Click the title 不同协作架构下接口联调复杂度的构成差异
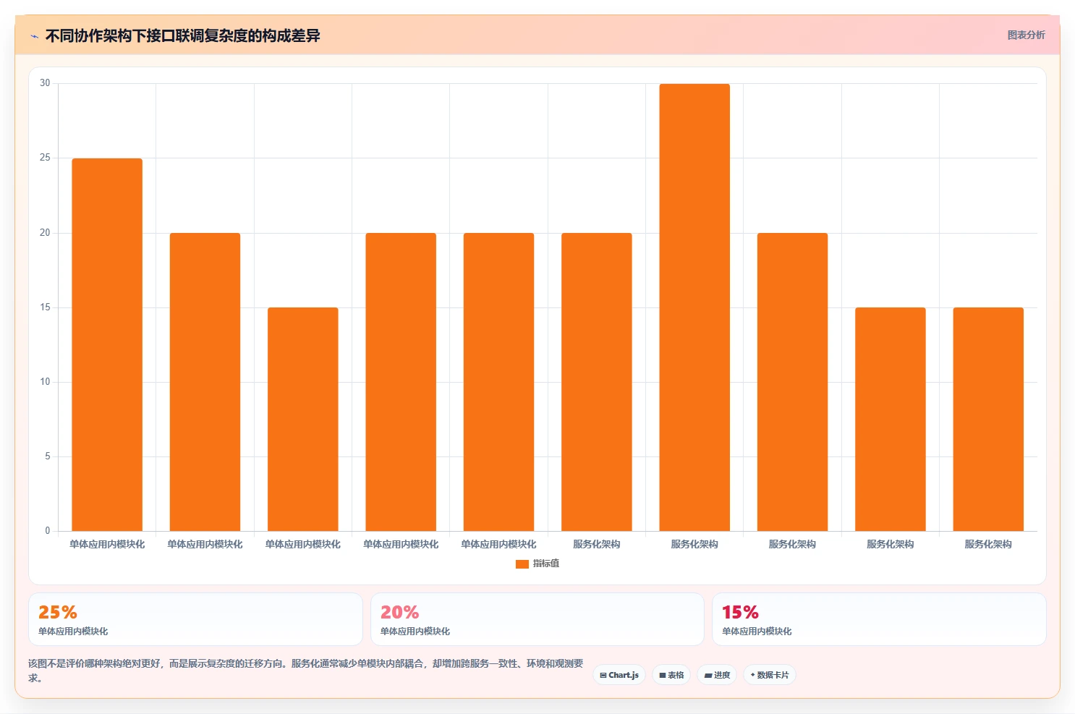 click(x=182, y=35)
